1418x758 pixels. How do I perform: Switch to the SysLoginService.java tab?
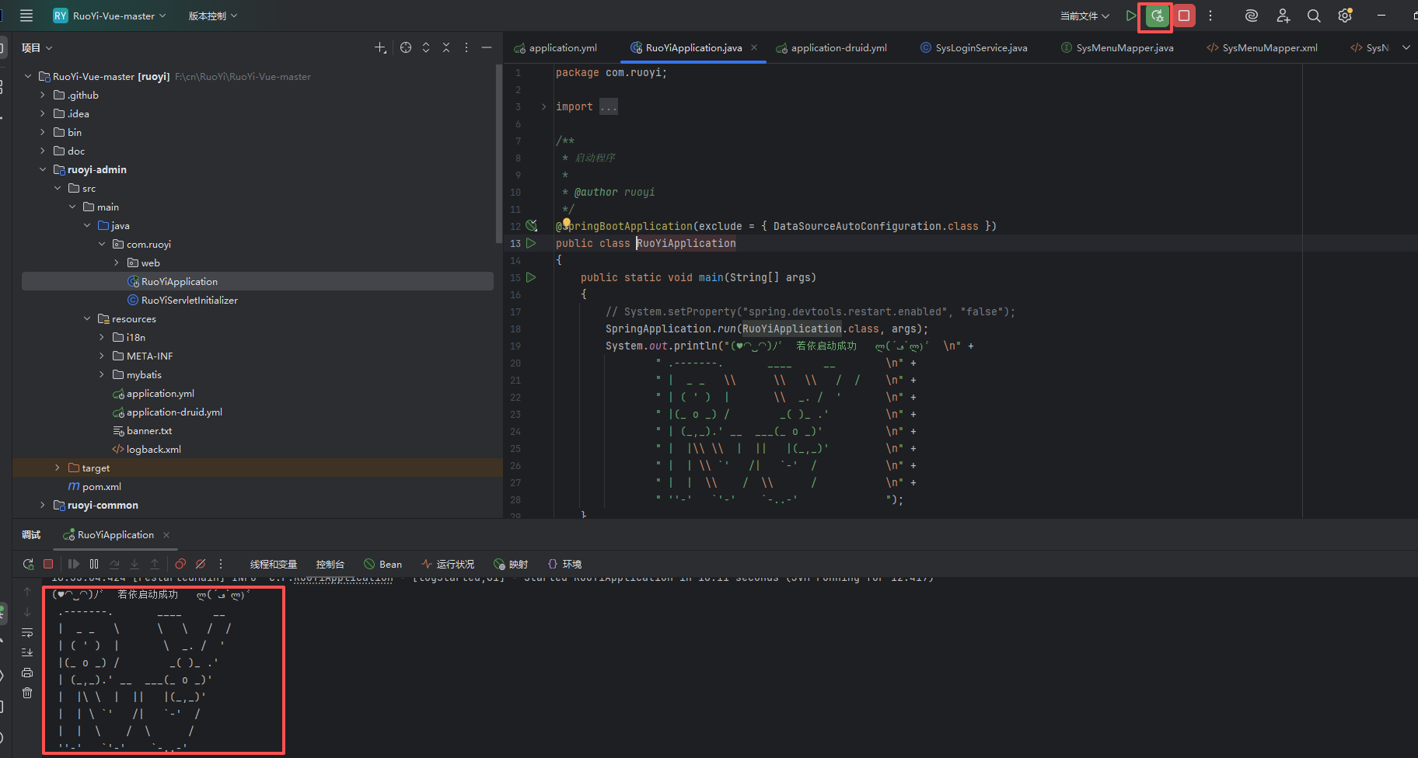(x=973, y=47)
